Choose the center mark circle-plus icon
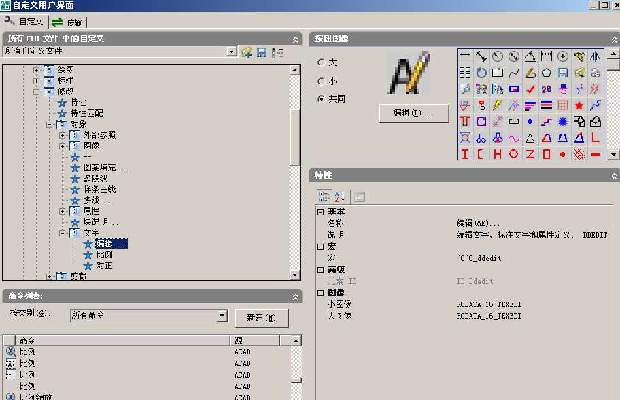The height and width of the screenshot is (400, 620). [563, 56]
